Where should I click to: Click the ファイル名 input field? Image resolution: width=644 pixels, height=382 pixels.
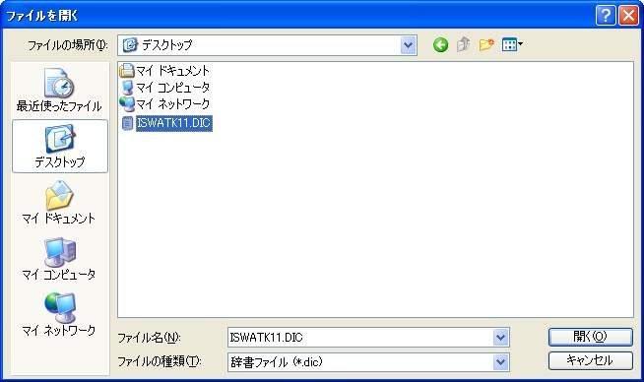click(x=360, y=338)
